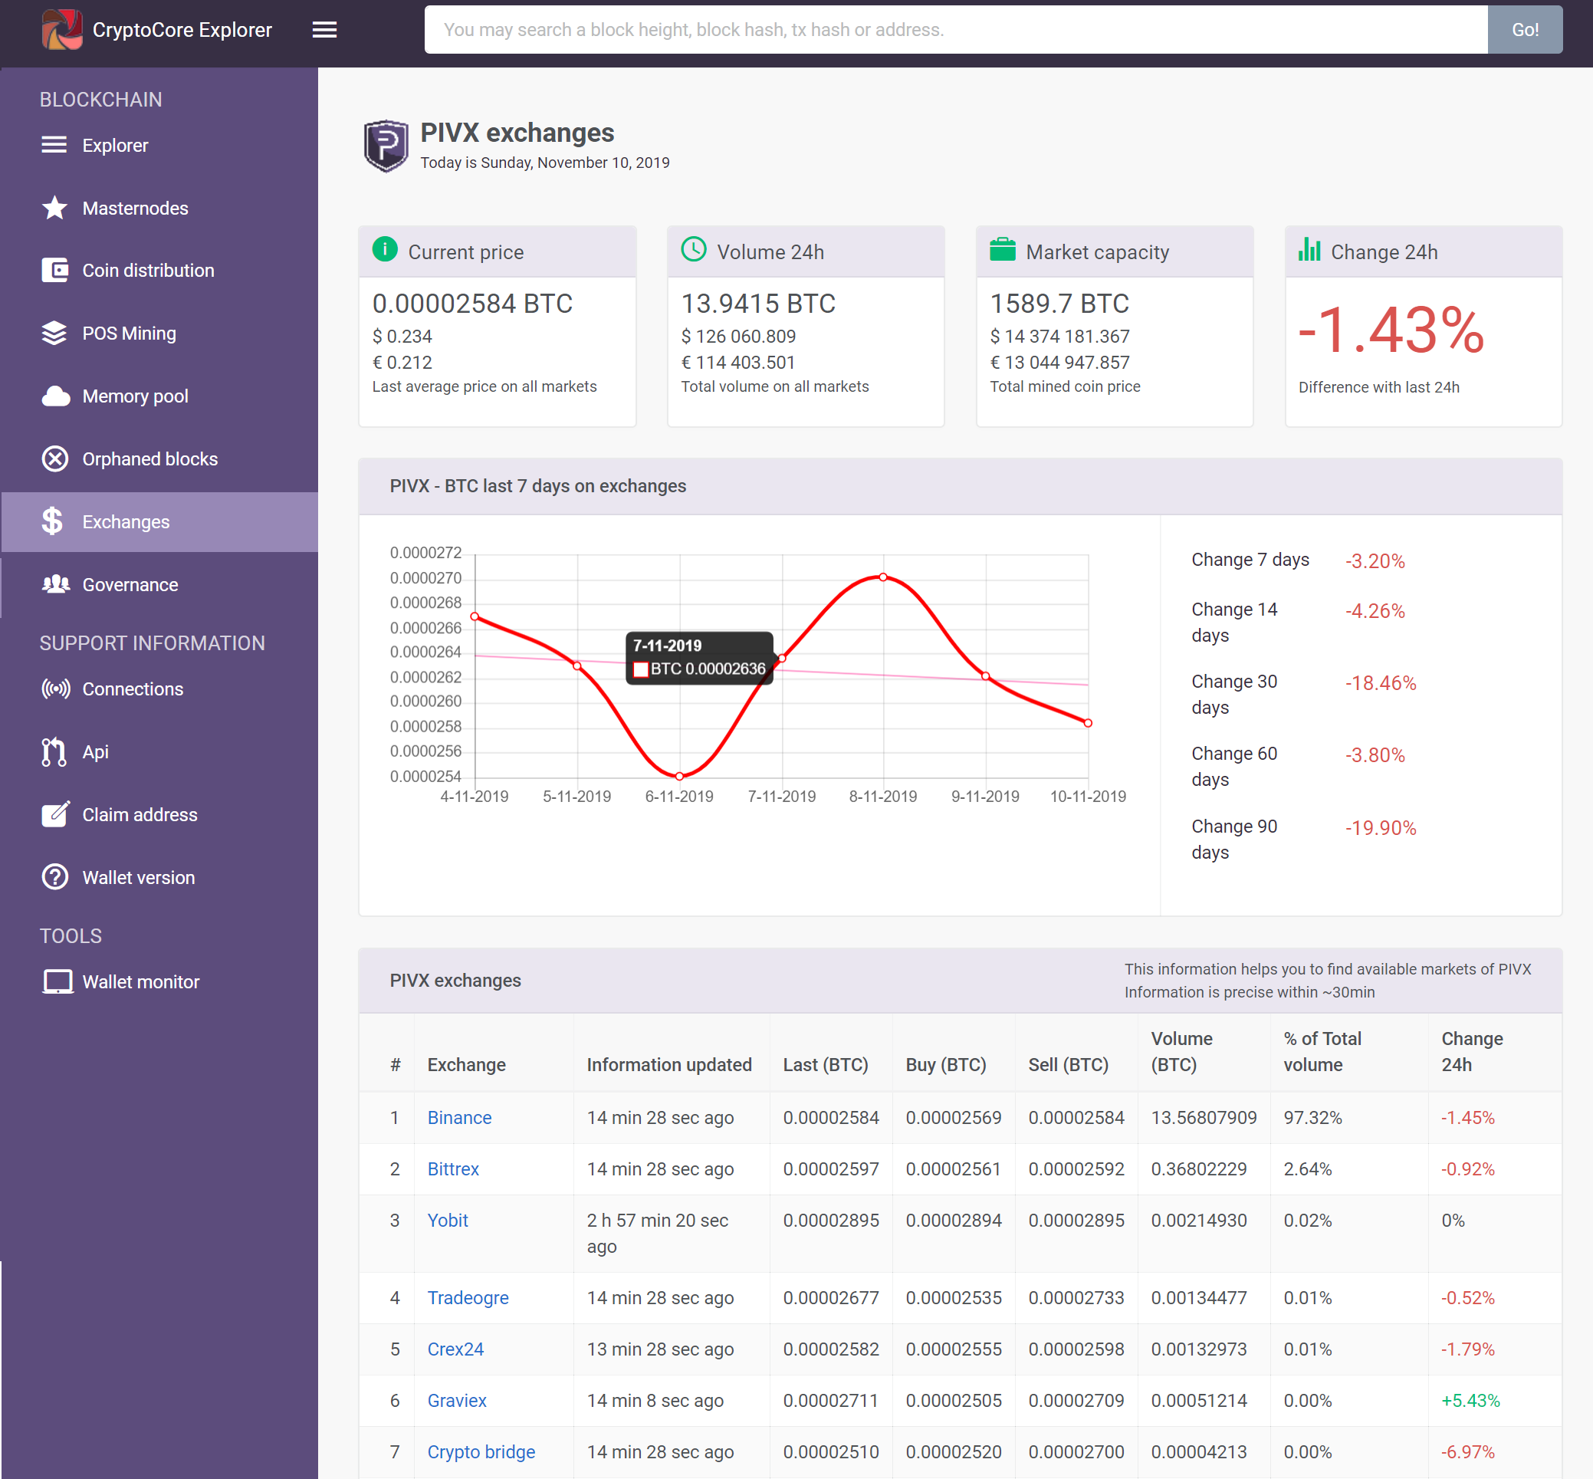Open the Graviex exchange link
This screenshot has width=1593, height=1479.
[457, 1400]
